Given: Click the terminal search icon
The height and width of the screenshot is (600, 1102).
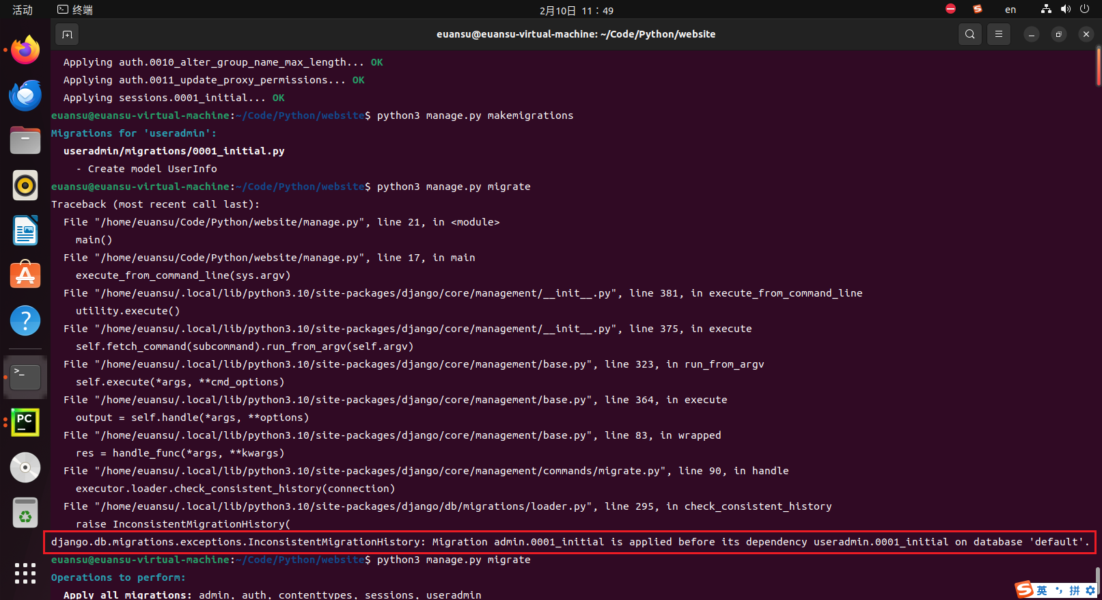Looking at the screenshot, I should tap(969, 34).
